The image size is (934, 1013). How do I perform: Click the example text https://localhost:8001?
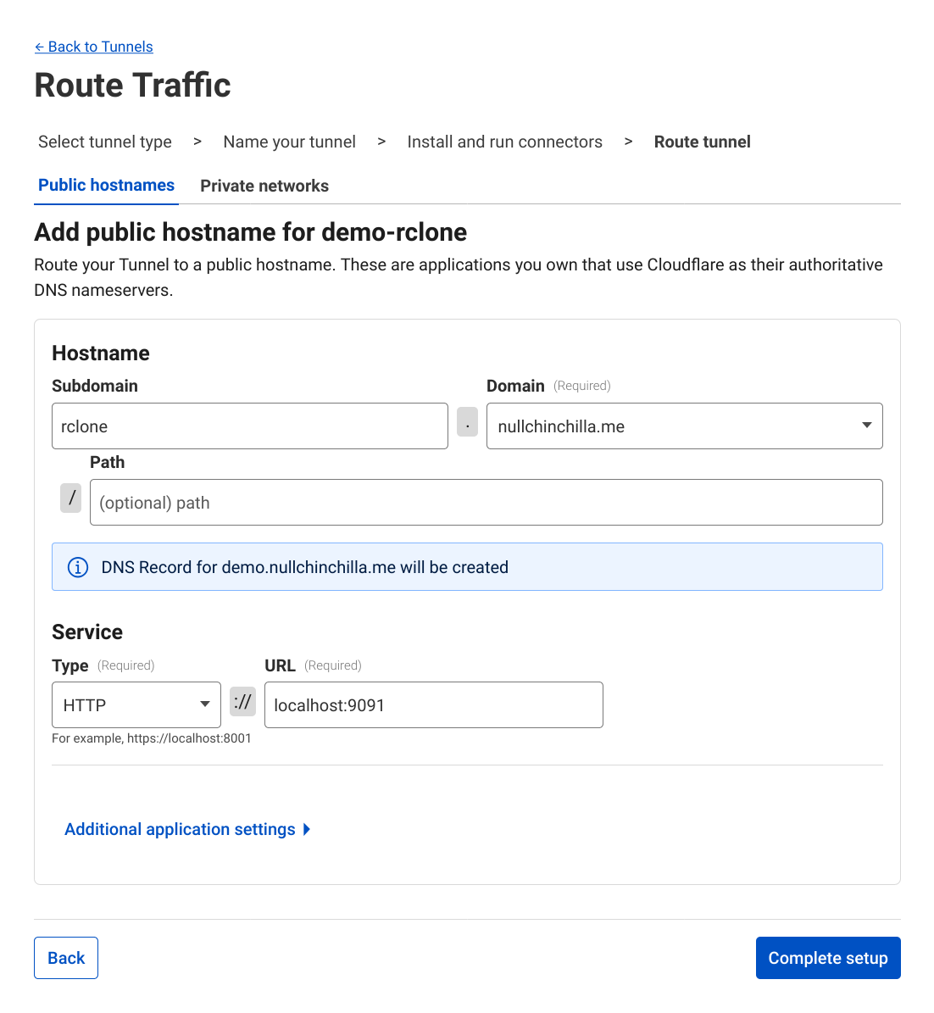coord(189,738)
